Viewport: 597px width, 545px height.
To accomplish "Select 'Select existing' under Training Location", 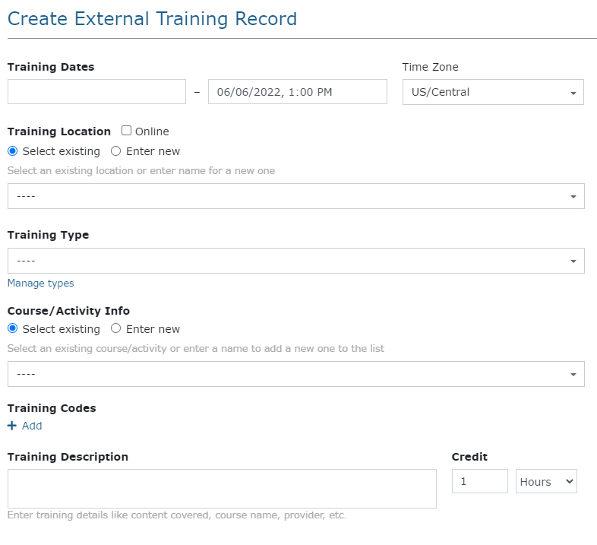I will point(13,151).
